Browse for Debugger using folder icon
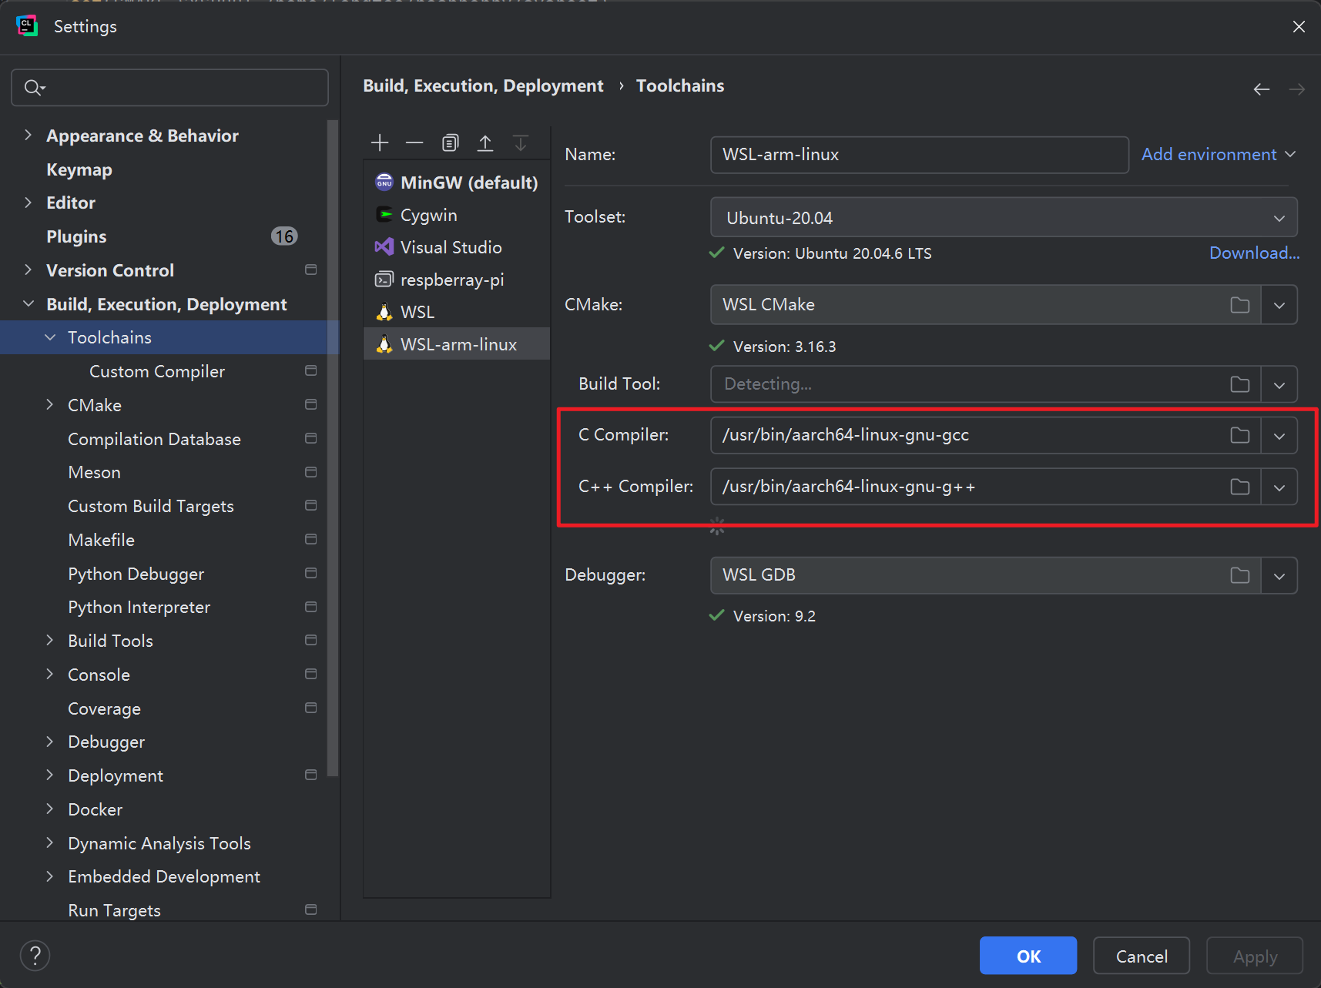The width and height of the screenshot is (1321, 988). 1239,575
